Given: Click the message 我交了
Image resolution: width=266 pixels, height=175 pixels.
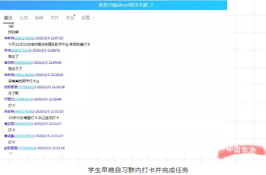Looking at the screenshot, I should [x=14, y=57].
